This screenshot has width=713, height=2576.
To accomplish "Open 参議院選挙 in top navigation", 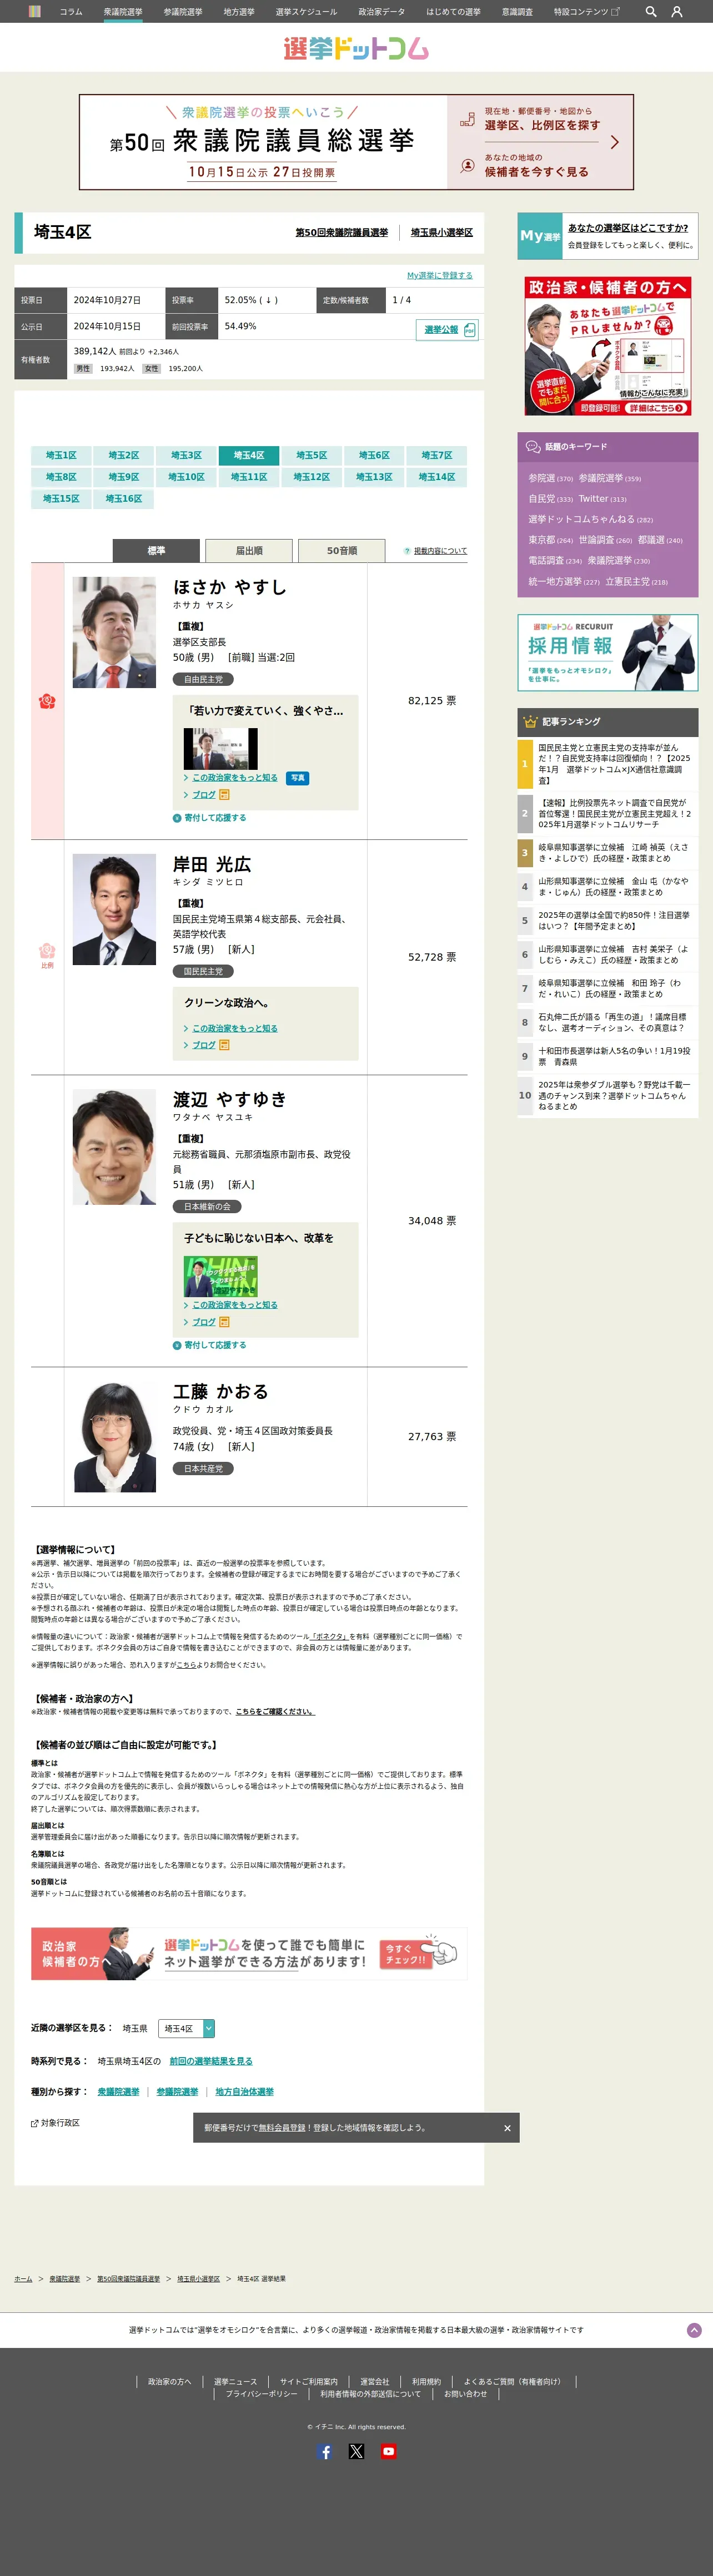I will point(183,12).
